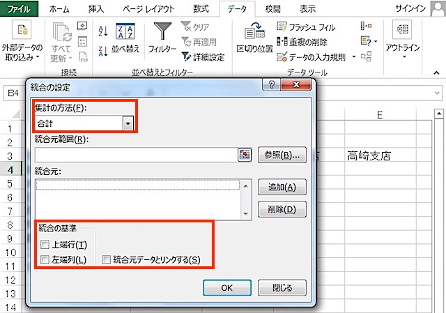Switch to 挿入 tab

(x=96, y=9)
